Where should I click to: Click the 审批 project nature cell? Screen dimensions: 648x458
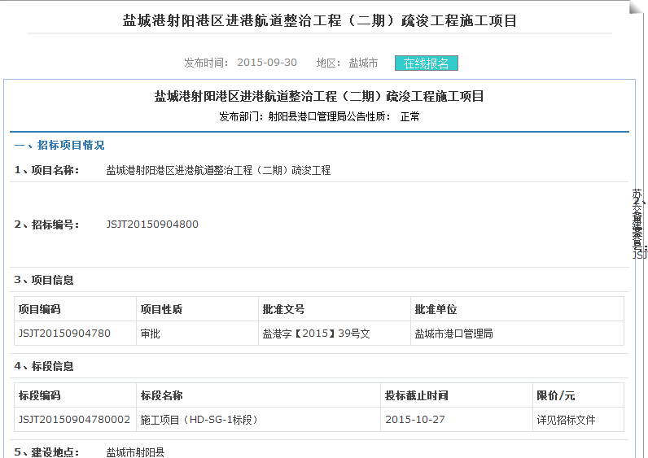tap(151, 334)
